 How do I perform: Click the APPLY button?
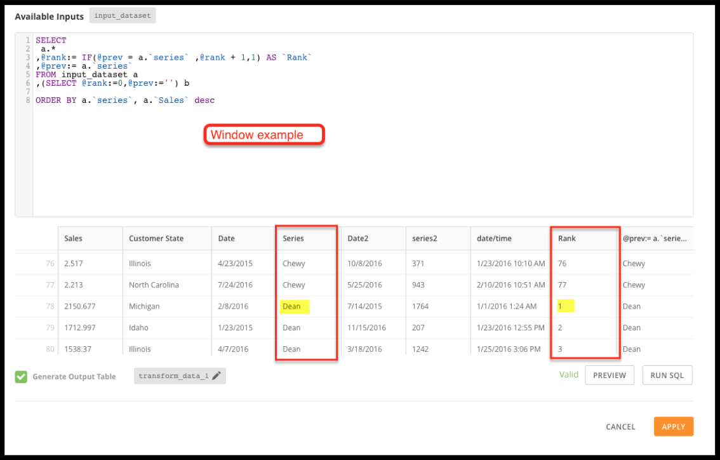pyautogui.click(x=673, y=426)
